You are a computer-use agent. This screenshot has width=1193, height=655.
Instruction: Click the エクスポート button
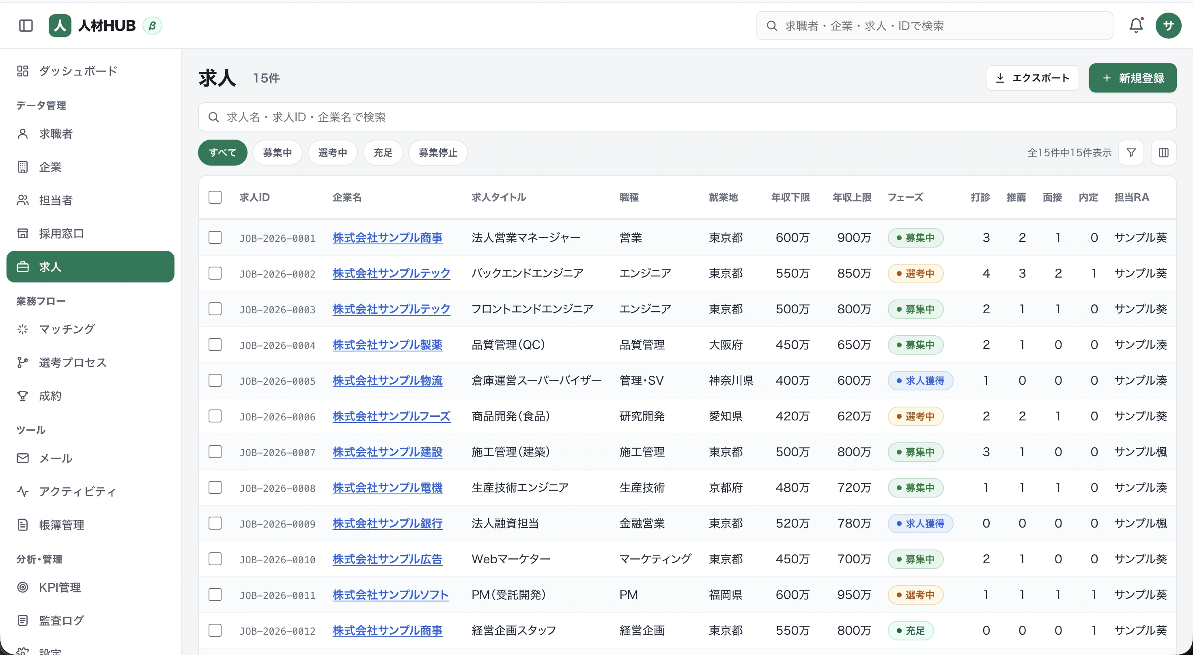(1032, 78)
